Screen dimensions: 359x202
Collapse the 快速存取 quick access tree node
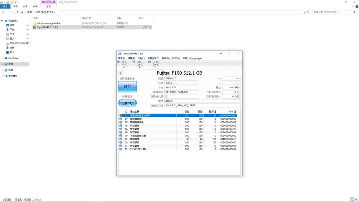pos(2,21)
